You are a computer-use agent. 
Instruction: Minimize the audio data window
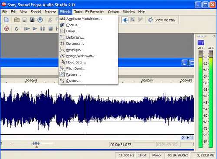coord(185,63)
